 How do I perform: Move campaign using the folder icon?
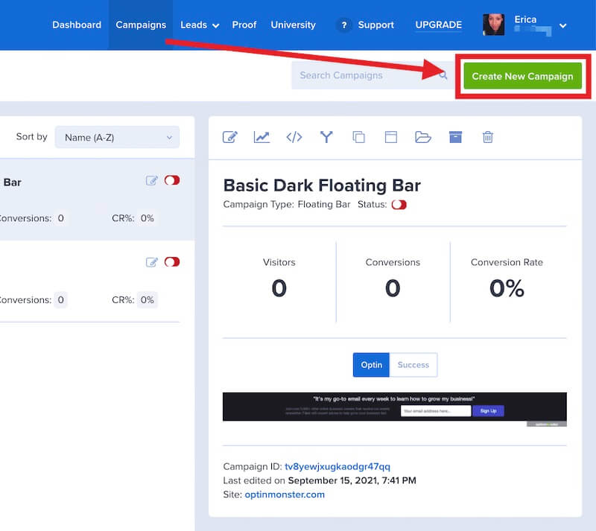(423, 137)
